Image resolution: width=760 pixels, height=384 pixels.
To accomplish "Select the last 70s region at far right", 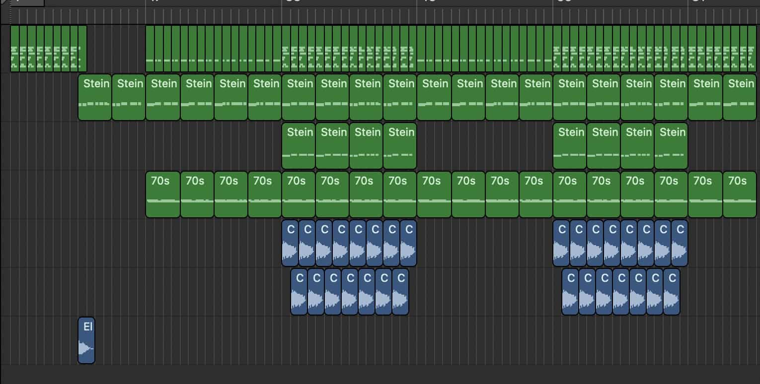I will click(x=740, y=193).
